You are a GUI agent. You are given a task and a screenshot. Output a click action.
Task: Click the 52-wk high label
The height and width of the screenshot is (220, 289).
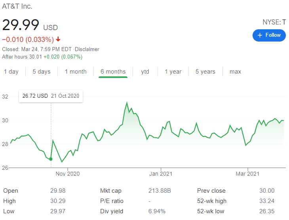click(212, 201)
